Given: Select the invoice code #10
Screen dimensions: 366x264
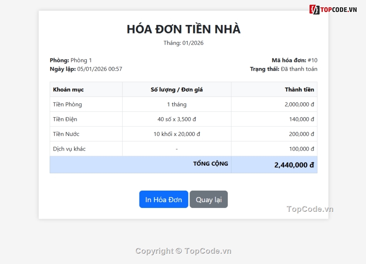Looking at the screenshot, I should (312, 60).
